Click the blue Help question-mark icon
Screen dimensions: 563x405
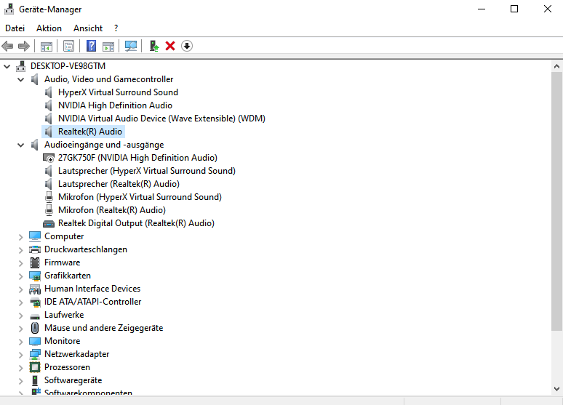tap(91, 46)
